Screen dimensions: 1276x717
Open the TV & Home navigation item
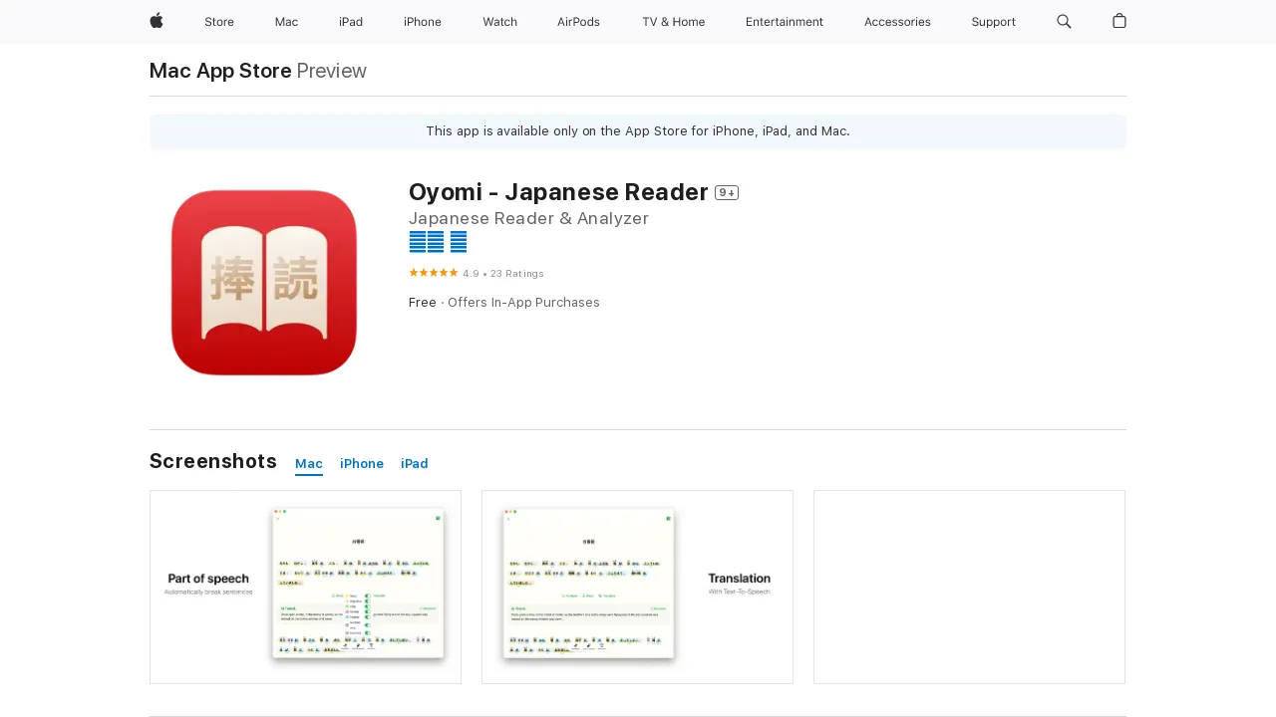coord(673,22)
